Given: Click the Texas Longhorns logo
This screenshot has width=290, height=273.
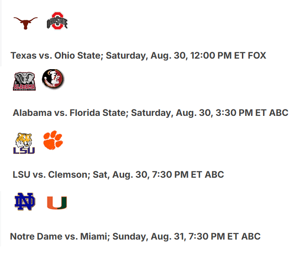Looking at the screenshot, I should (26, 23).
